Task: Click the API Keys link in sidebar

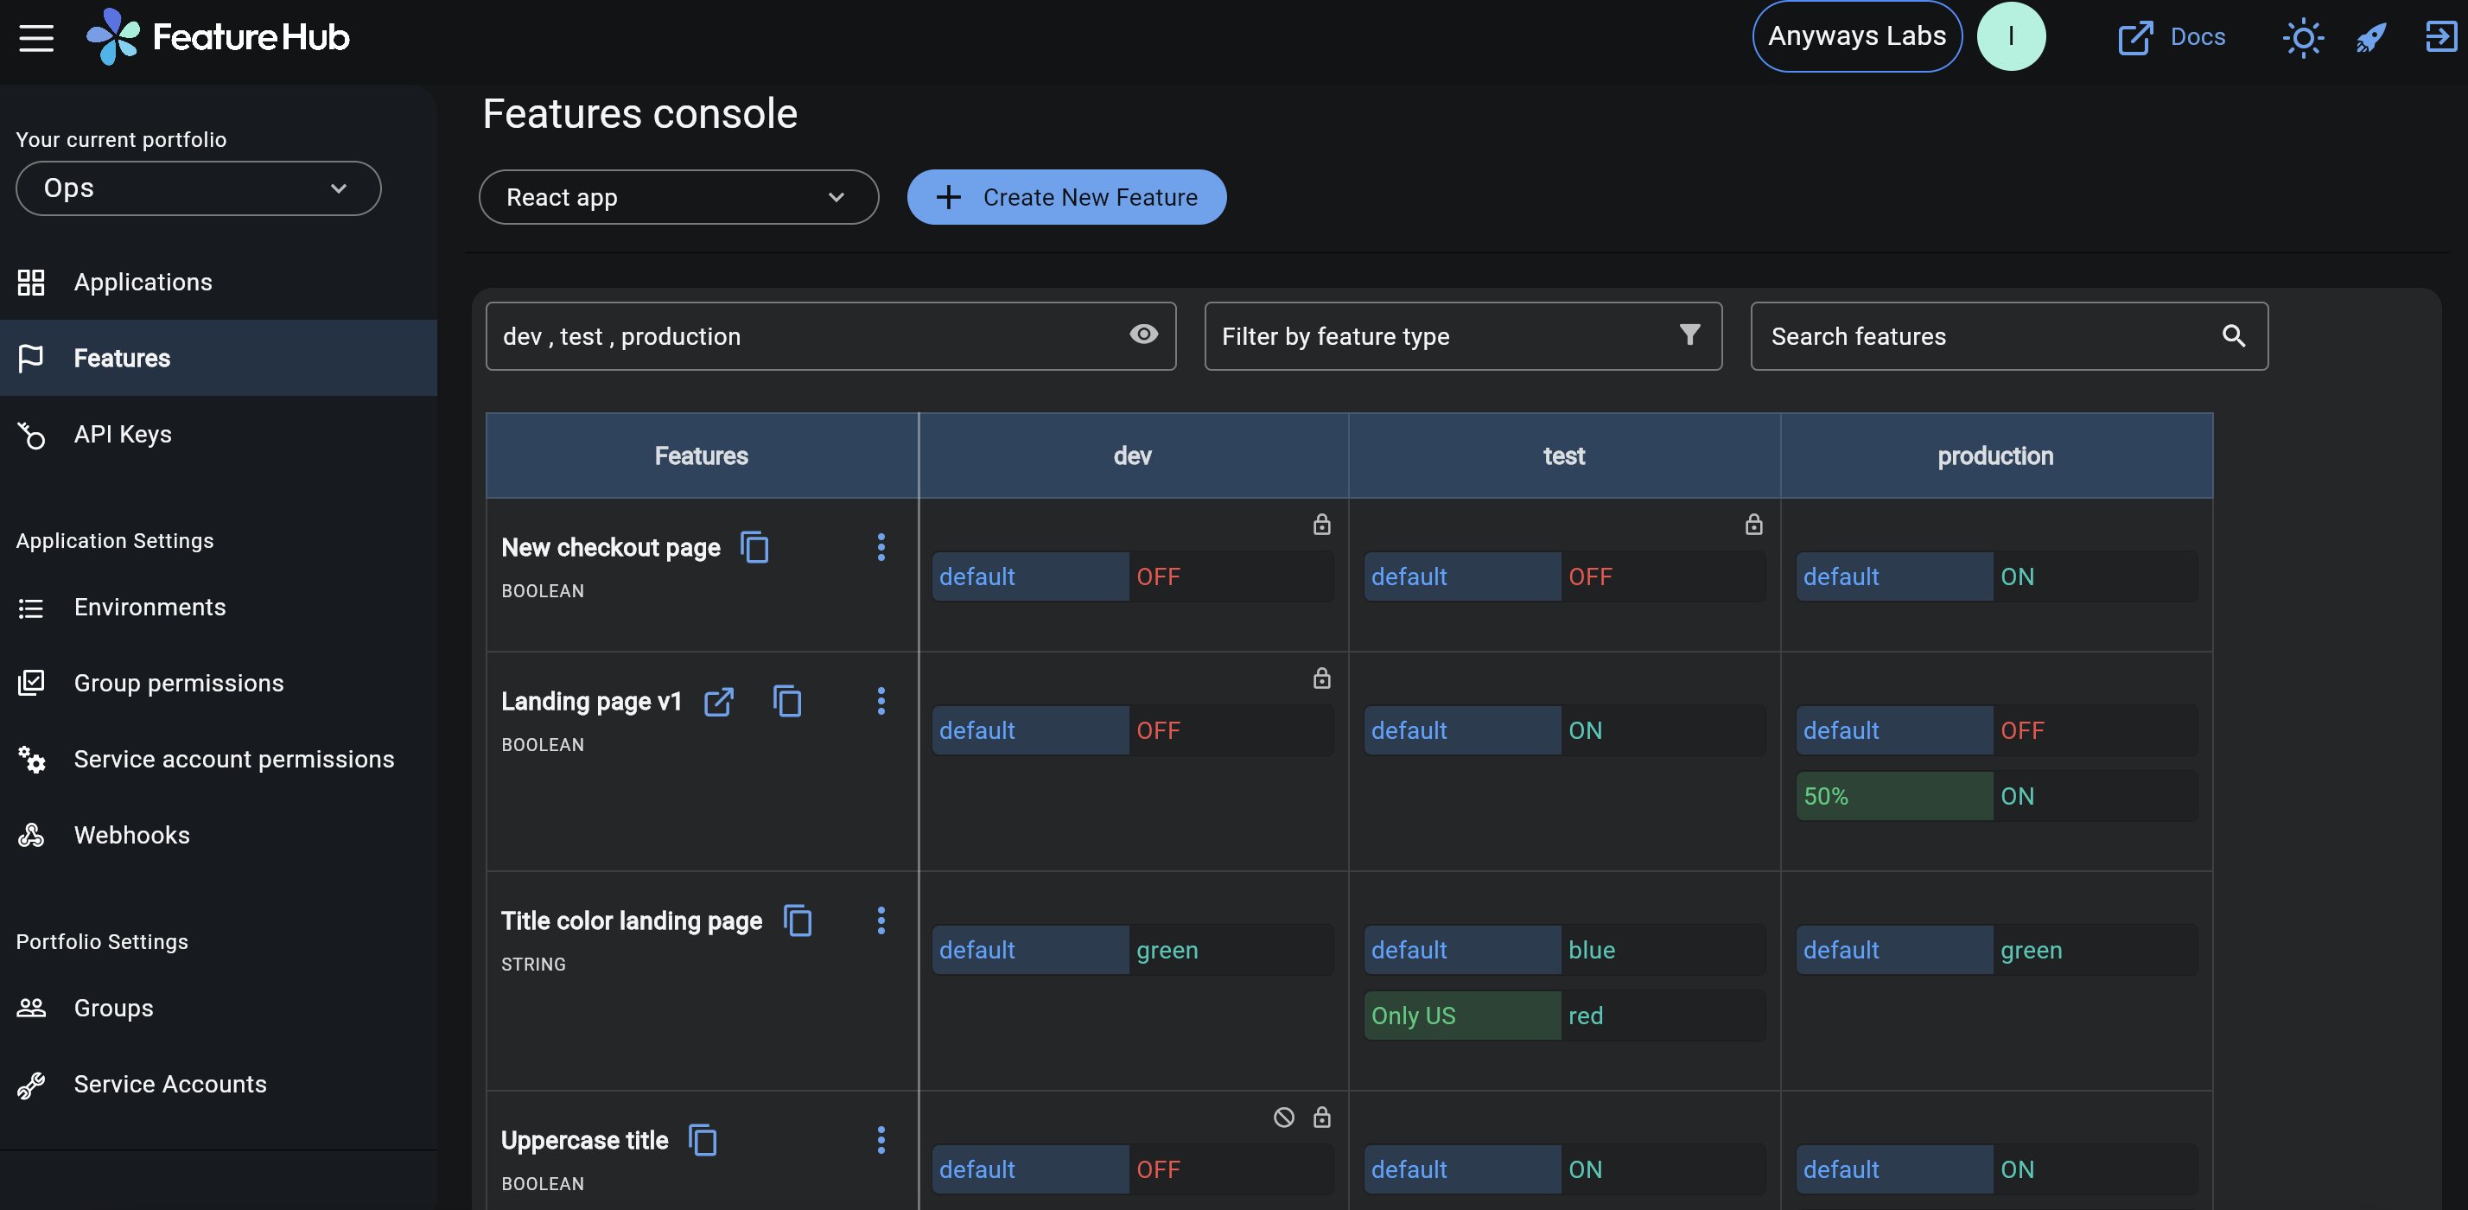Action: tap(123, 434)
